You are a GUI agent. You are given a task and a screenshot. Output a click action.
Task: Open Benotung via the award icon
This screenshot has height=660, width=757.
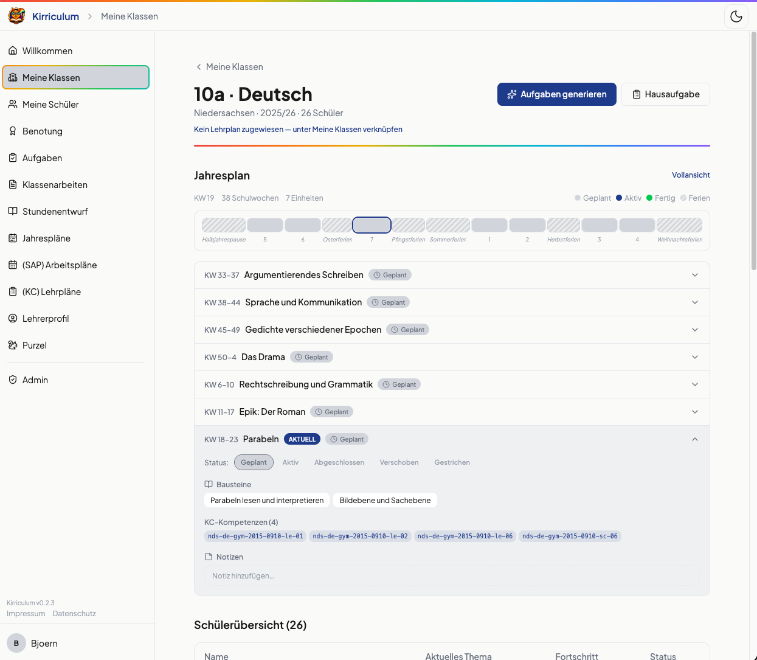coord(13,131)
